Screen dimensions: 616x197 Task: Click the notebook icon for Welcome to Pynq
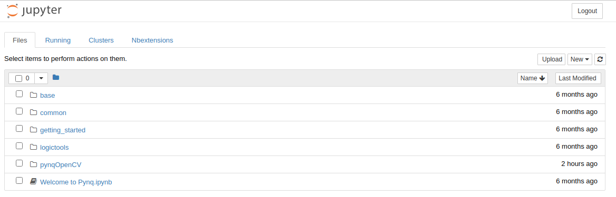pyautogui.click(x=33, y=181)
